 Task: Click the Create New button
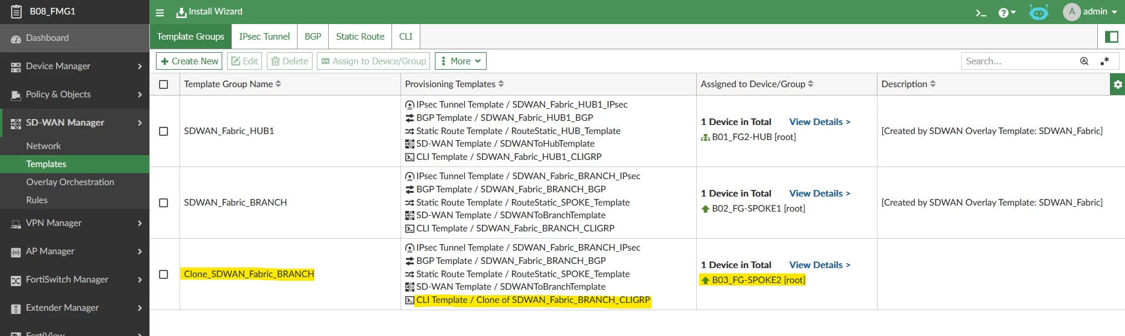pos(189,61)
